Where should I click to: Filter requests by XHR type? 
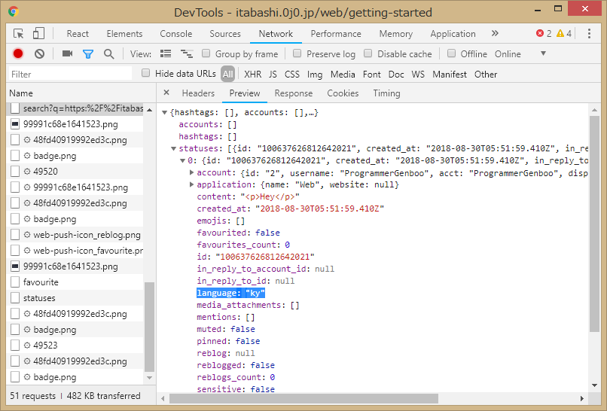coord(252,75)
